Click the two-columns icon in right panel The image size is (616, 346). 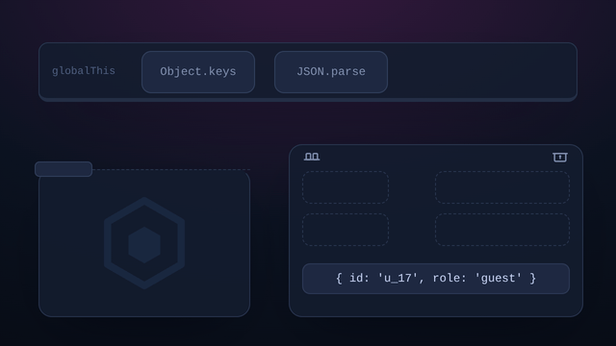coord(312,157)
